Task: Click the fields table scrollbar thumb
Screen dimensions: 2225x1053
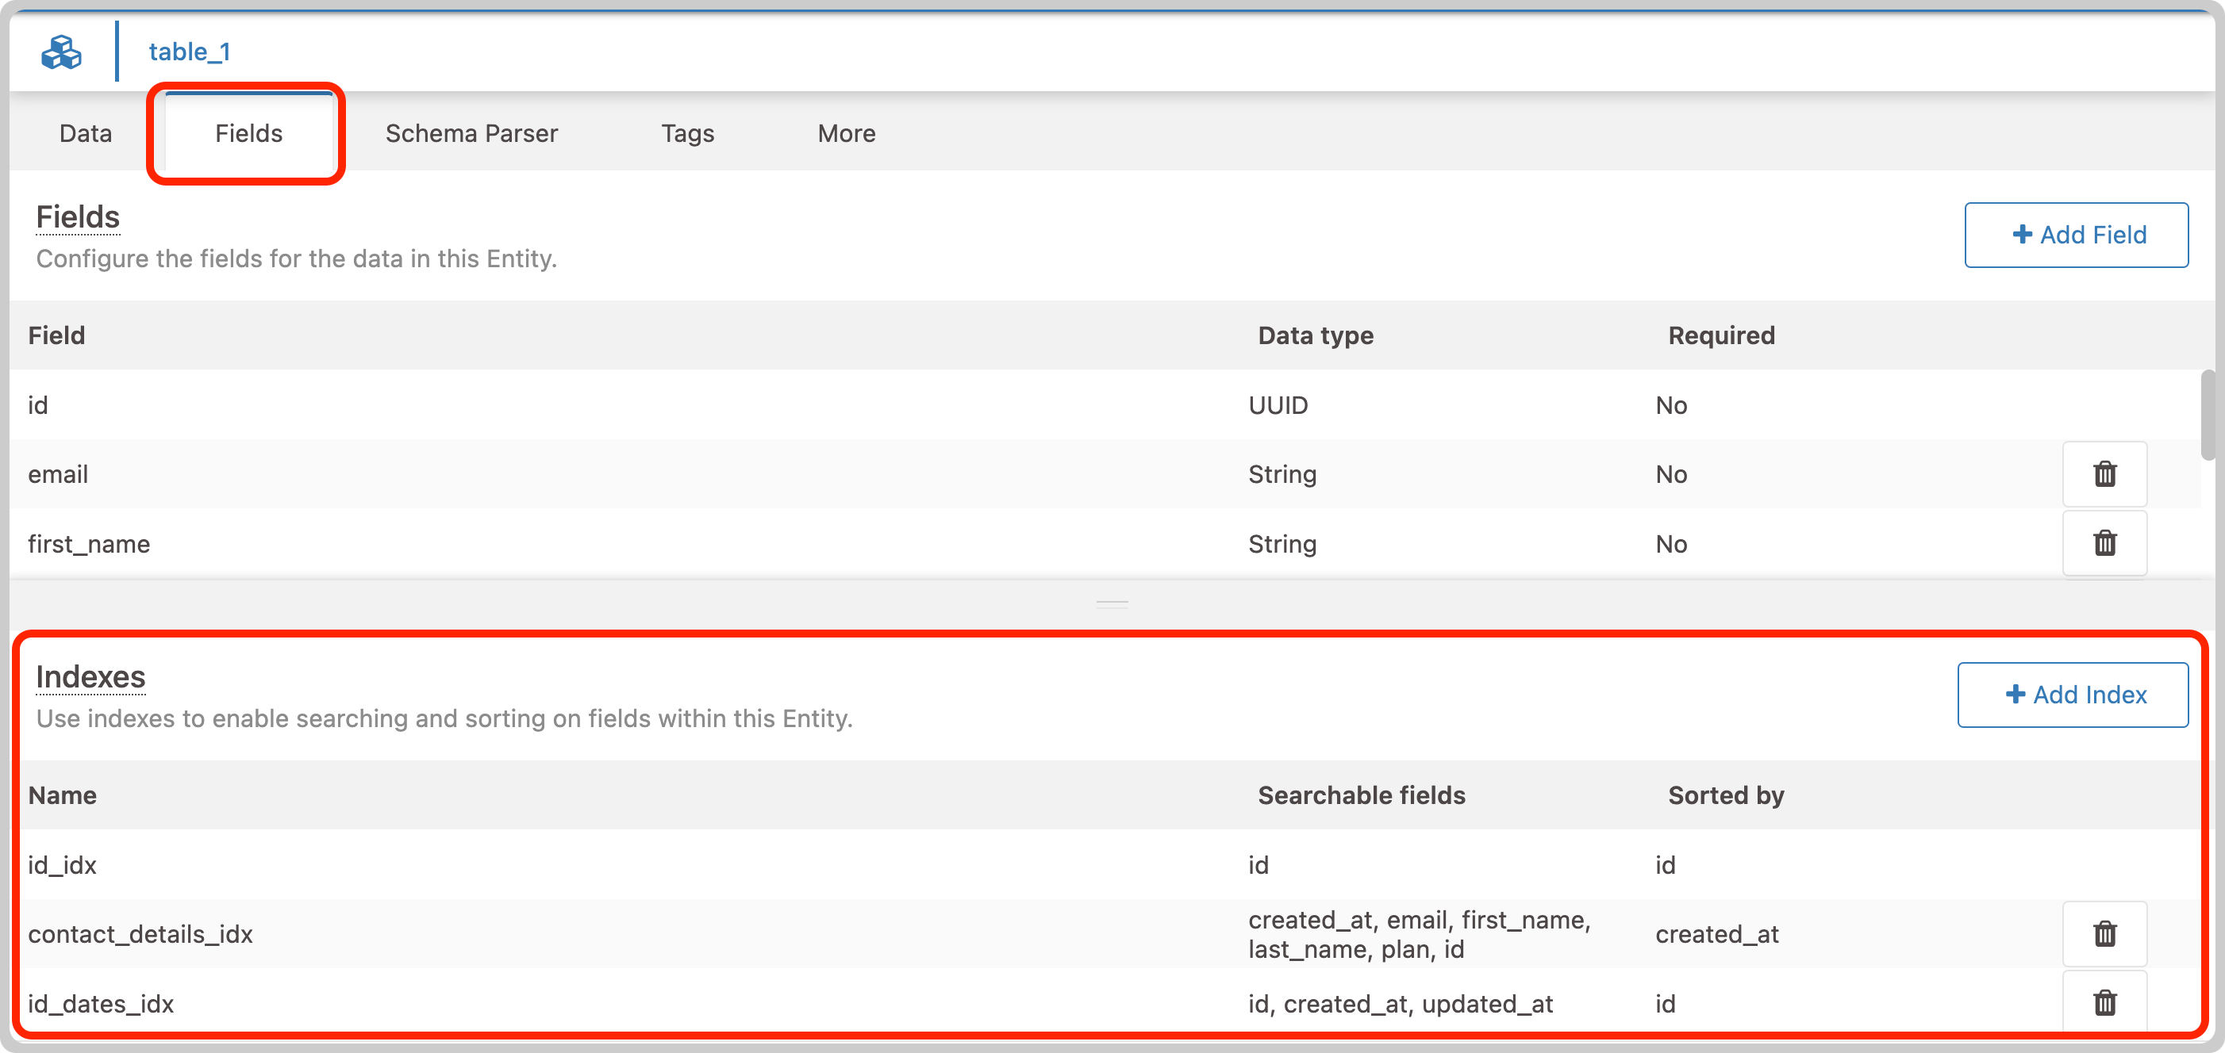Action: pos(2208,415)
